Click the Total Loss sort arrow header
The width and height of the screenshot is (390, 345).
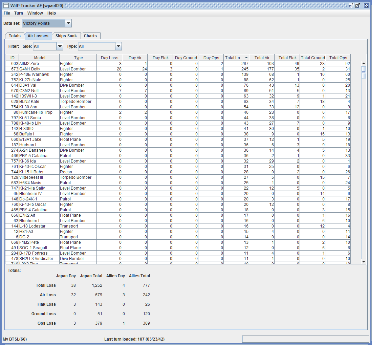click(236, 58)
